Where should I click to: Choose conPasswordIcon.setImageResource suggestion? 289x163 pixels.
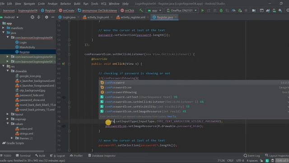click(x=194, y=111)
